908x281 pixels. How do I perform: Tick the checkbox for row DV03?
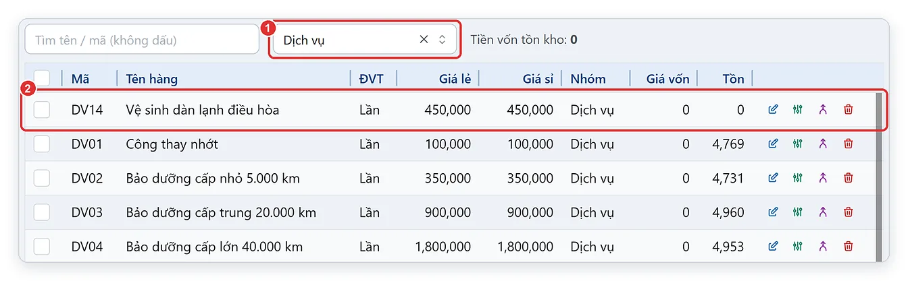click(x=42, y=212)
